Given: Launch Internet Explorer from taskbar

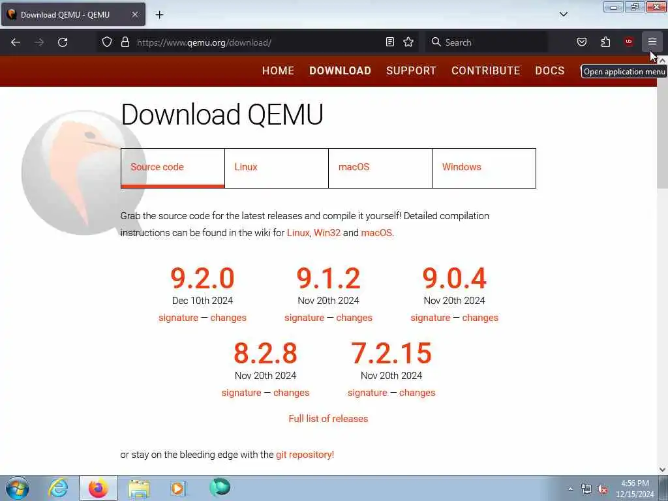Looking at the screenshot, I should (x=58, y=488).
